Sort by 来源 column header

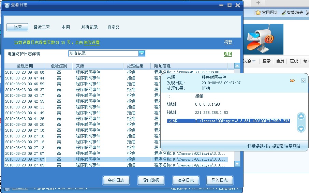point(98,66)
